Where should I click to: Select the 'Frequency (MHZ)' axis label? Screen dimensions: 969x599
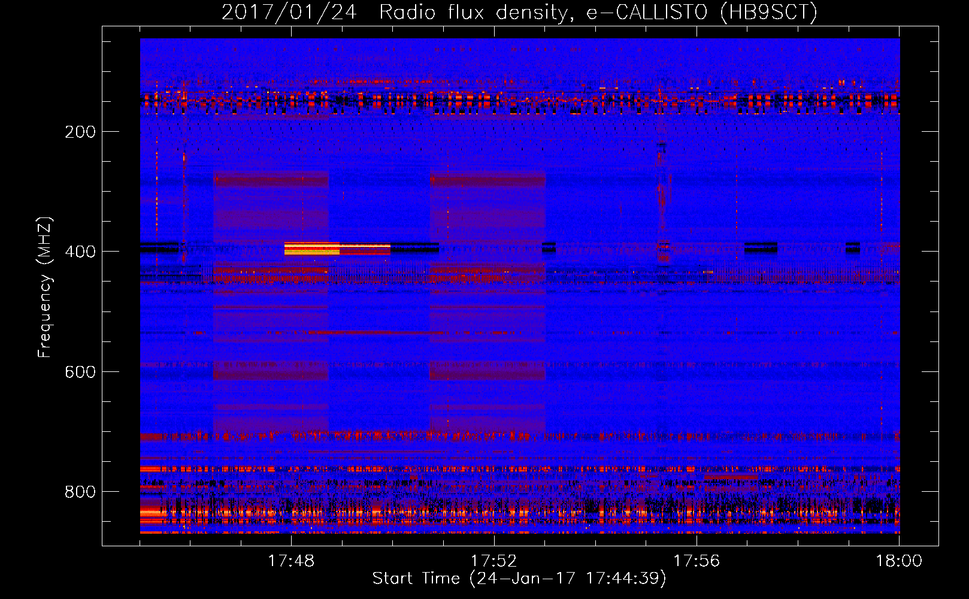(x=45, y=288)
